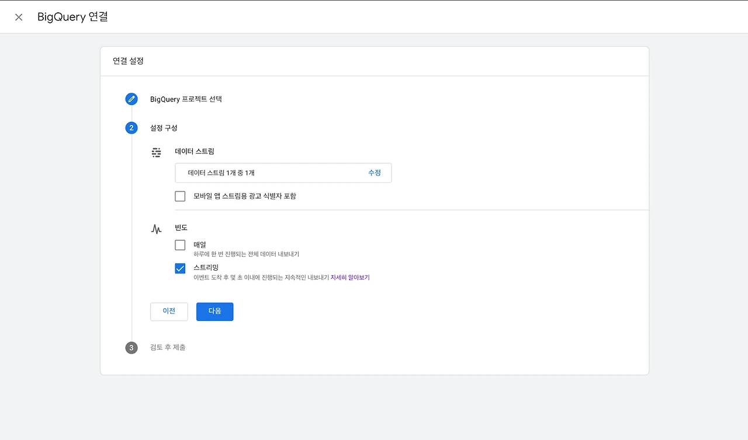
Task: Click the 연결 설정 card title
Action: point(128,61)
